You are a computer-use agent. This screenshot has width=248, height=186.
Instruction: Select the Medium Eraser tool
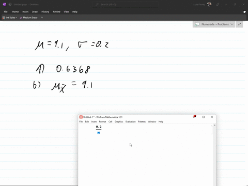pyautogui.click(x=28, y=18)
